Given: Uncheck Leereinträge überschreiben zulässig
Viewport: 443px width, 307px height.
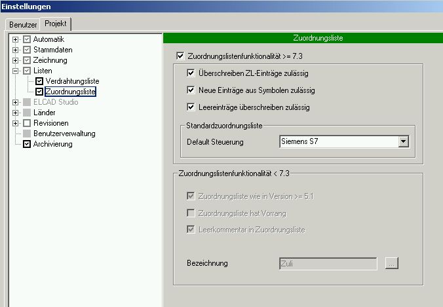Looking at the screenshot, I should pyautogui.click(x=191, y=107).
